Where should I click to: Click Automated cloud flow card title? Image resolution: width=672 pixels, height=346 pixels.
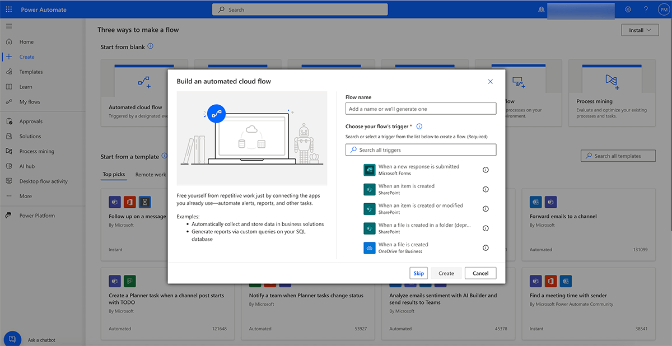coord(135,107)
